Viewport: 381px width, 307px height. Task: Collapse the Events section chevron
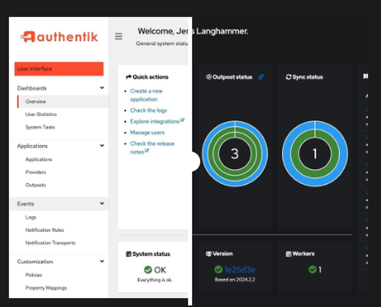pyautogui.click(x=102, y=203)
